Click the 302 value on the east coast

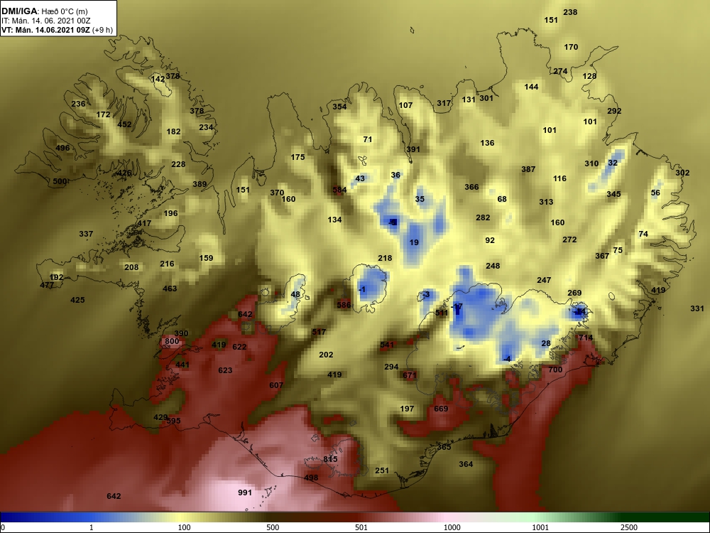pos(682,173)
